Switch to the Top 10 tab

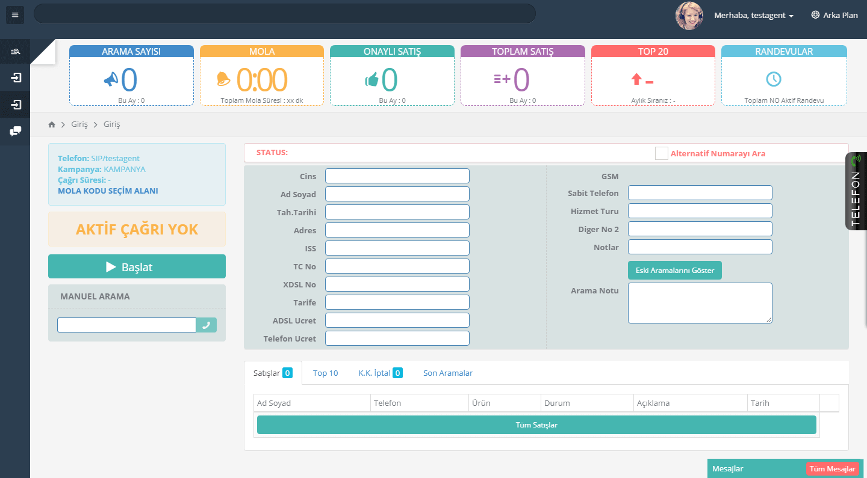(x=325, y=373)
